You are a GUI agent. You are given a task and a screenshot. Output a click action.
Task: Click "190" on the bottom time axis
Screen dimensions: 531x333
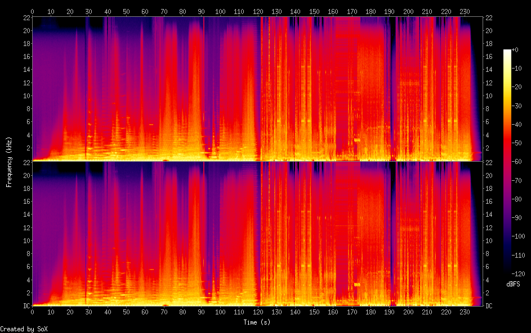coord(390,312)
